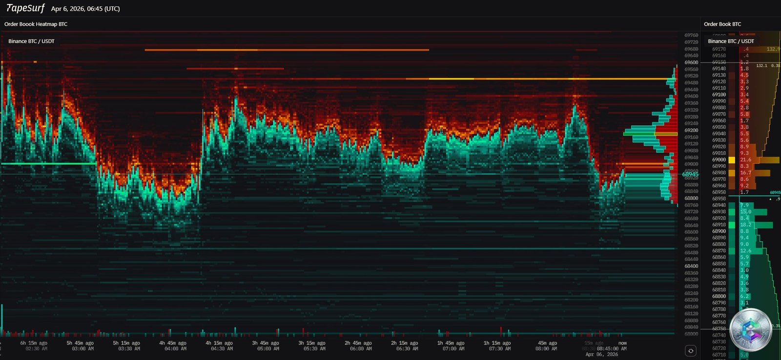Select the 6.2 bid size at 68800
This screenshot has height=360, width=781.
point(744,297)
